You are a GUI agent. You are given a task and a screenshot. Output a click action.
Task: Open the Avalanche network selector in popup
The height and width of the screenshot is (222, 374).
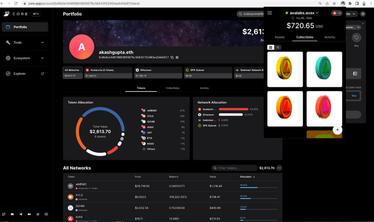coord(336,13)
